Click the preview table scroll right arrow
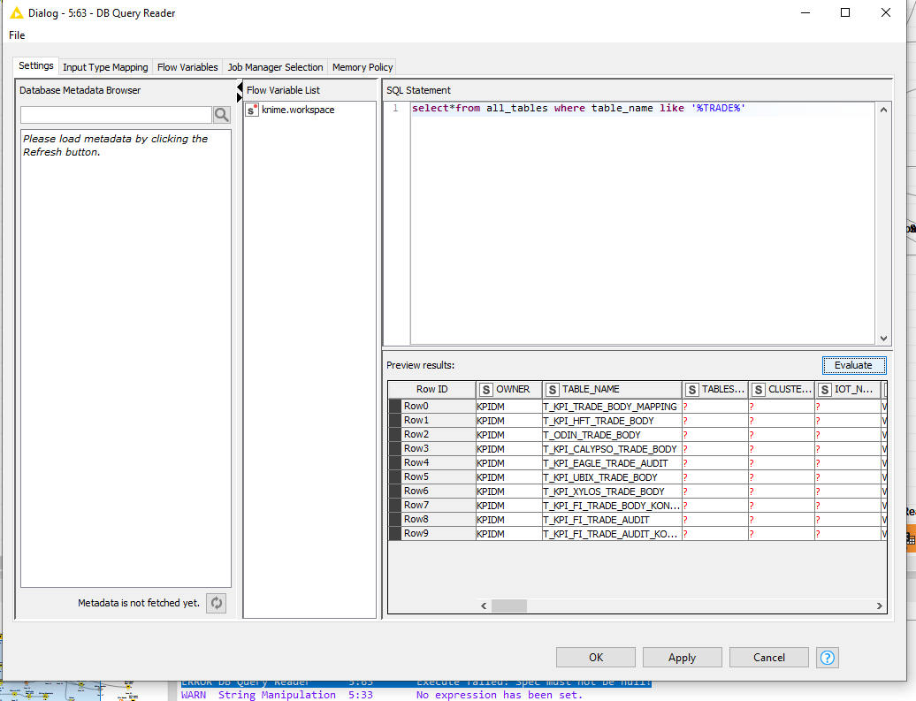The image size is (916, 701). pos(879,606)
